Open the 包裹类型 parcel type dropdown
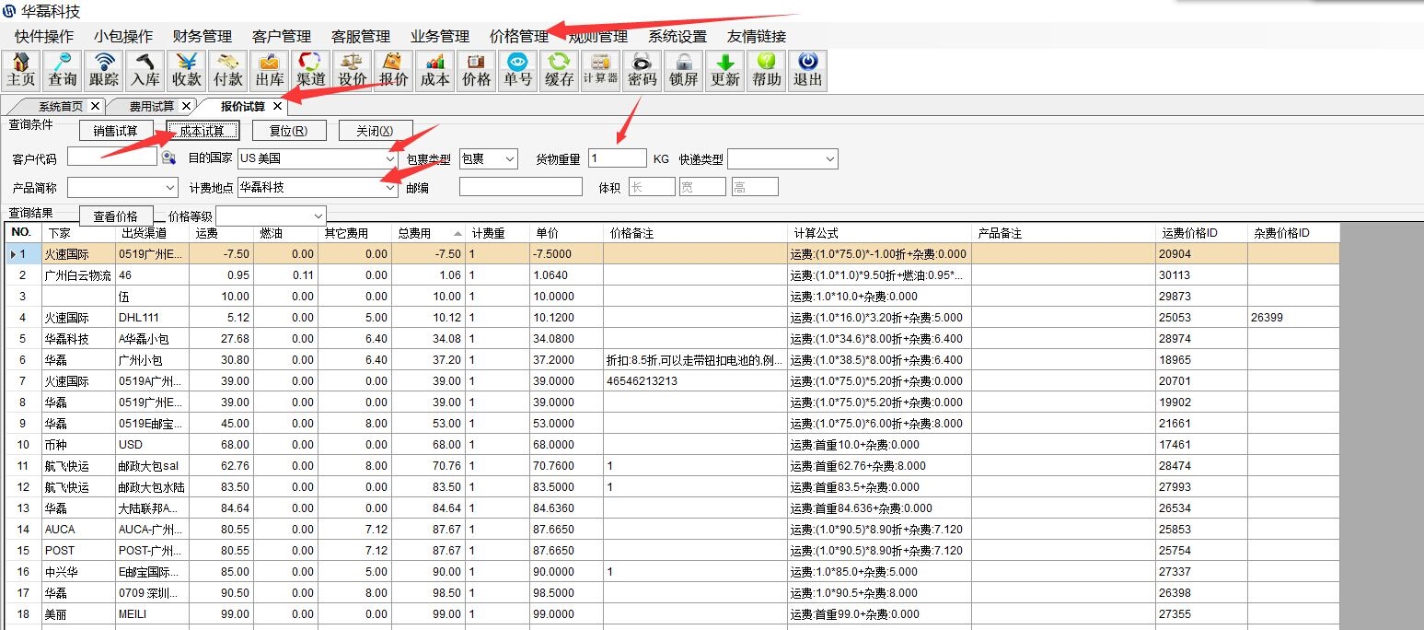1424x630 pixels. coord(510,158)
